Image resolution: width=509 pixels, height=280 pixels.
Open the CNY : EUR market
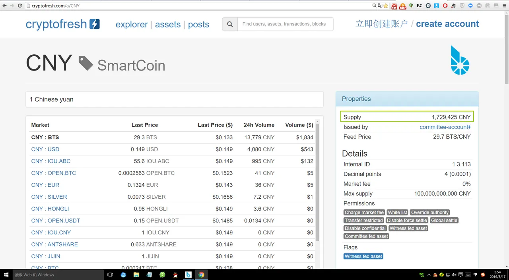(45, 185)
